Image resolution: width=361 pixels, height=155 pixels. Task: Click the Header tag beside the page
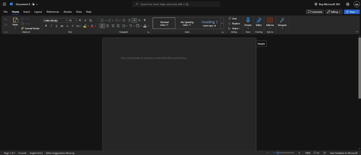pyautogui.click(x=261, y=44)
